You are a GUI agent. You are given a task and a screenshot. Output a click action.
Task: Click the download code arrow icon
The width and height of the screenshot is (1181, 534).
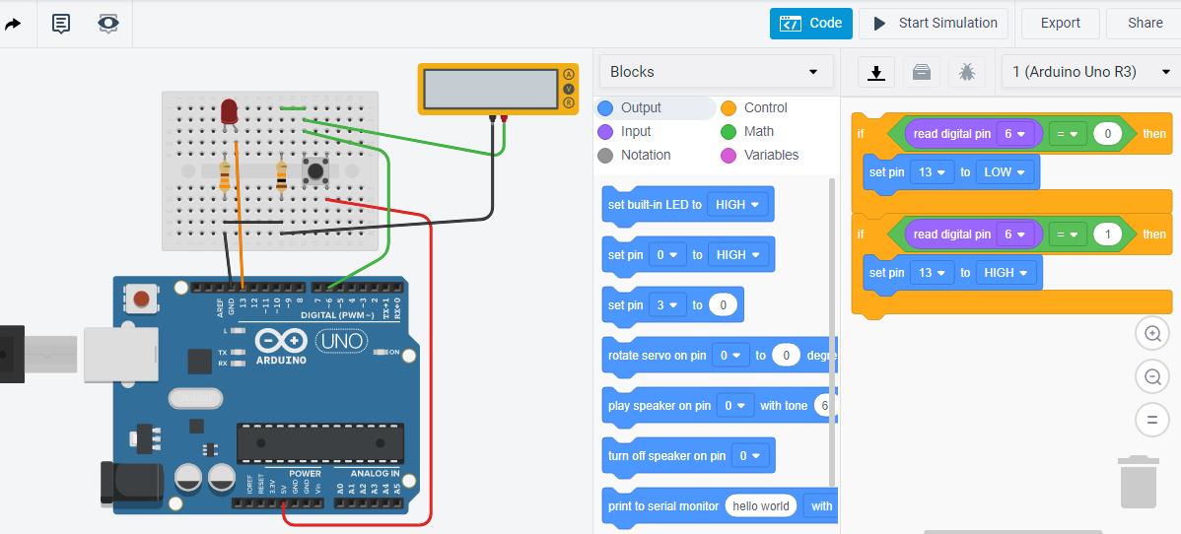point(875,72)
